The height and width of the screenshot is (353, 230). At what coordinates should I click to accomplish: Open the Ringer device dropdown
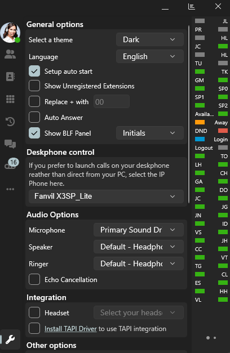click(139, 263)
